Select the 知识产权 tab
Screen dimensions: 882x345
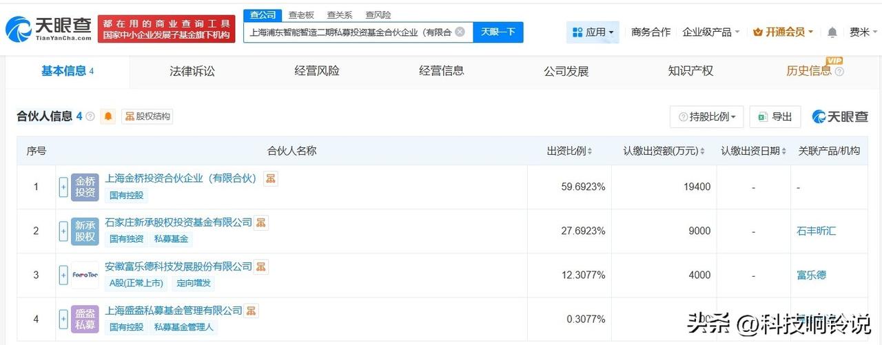(690, 71)
